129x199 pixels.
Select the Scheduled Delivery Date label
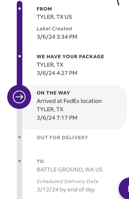coord(68,182)
